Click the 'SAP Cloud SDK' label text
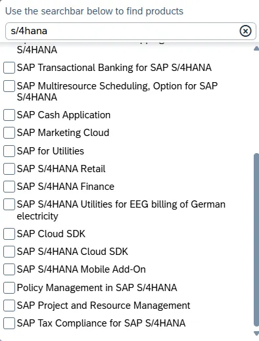 [51, 234]
